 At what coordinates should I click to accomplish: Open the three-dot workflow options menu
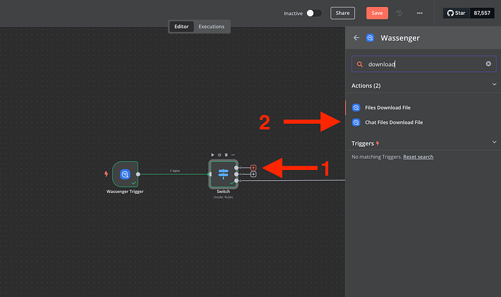click(x=420, y=13)
